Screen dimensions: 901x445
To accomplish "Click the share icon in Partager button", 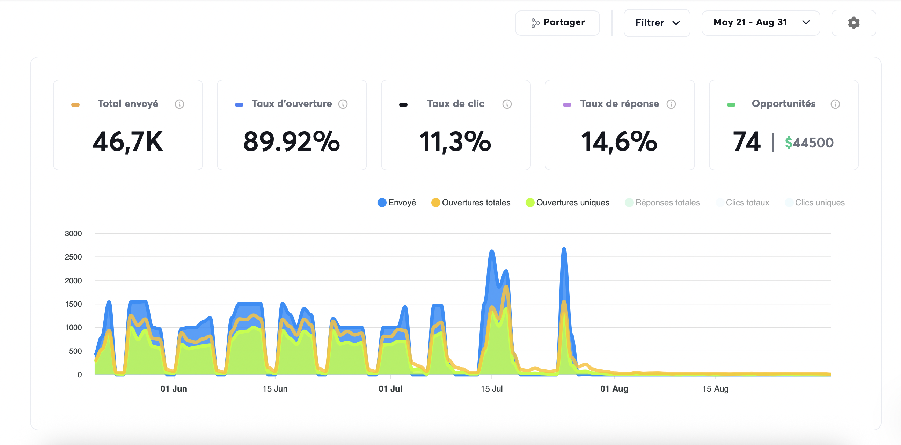I will click(535, 23).
